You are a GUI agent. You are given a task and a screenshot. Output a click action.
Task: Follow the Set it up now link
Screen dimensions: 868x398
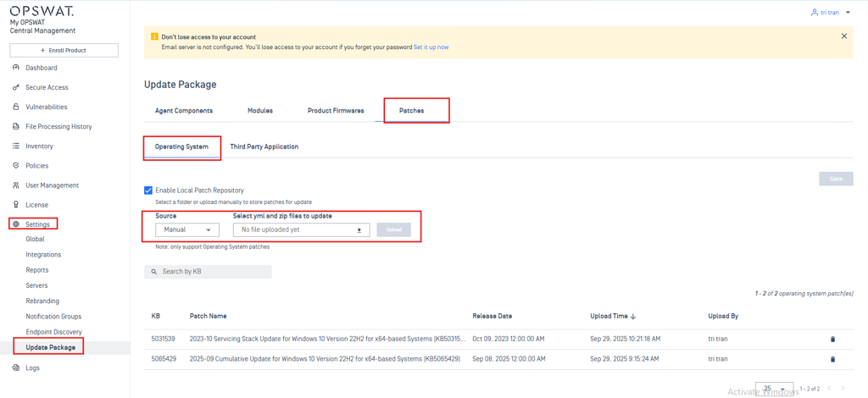431,47
